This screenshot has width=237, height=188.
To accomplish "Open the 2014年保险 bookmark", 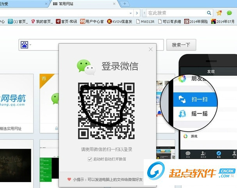I will pyautogui.click(x=196, y=21).
